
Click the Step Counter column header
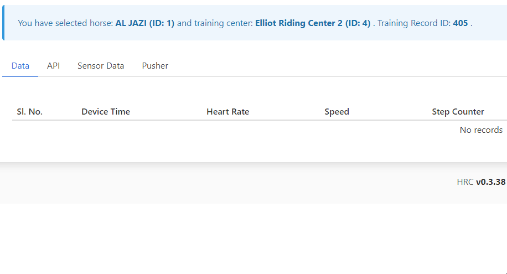(x=458, y=112)
